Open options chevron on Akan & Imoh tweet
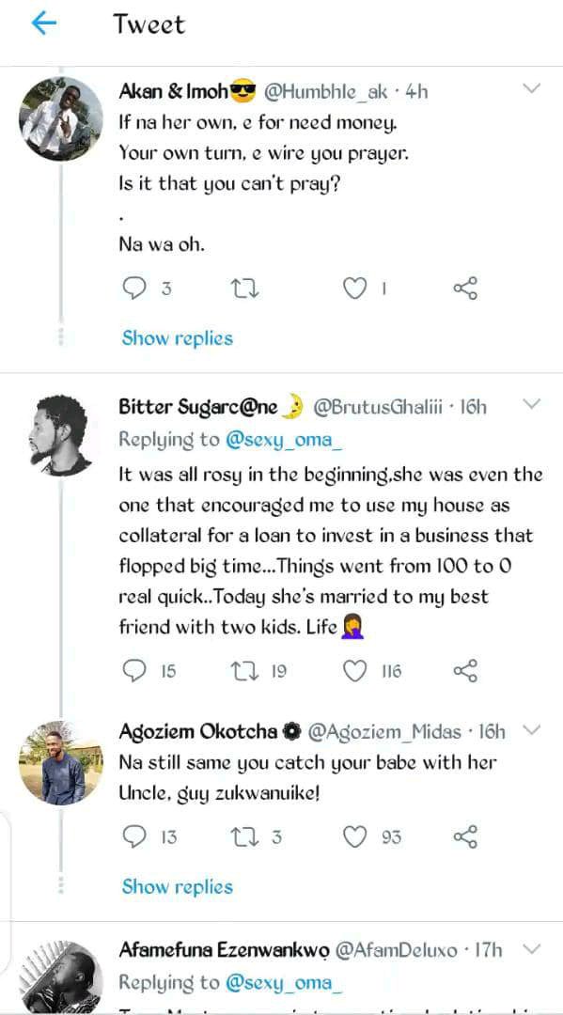 [531, 88]
